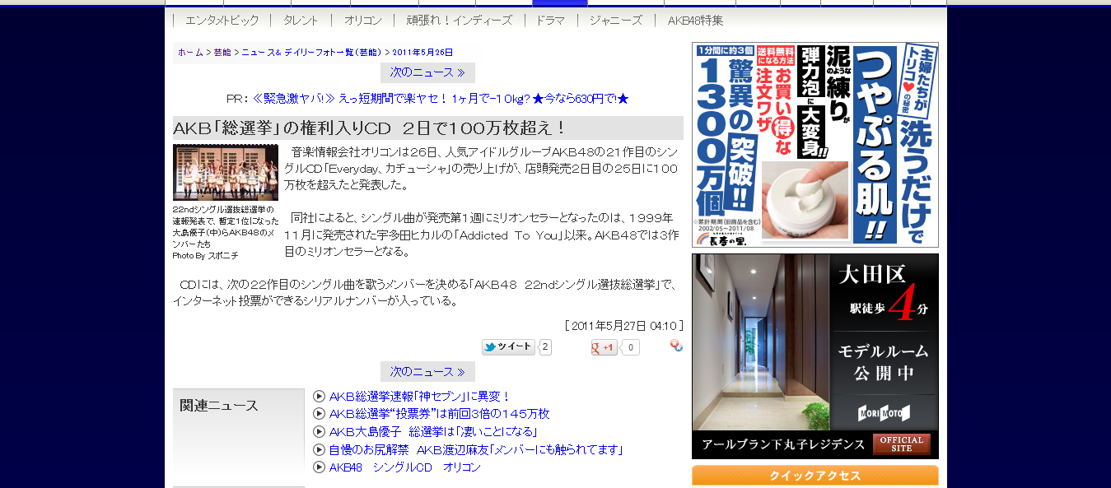Click the photo credit Photo By スポニチ
Screen dimensions: 1111x488
206,256
